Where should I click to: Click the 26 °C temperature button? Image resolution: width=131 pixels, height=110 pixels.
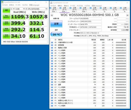(56, 34)
